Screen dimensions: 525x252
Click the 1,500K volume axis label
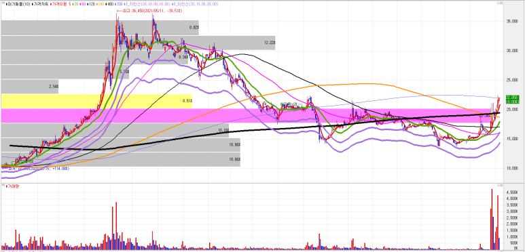(513, 230)
